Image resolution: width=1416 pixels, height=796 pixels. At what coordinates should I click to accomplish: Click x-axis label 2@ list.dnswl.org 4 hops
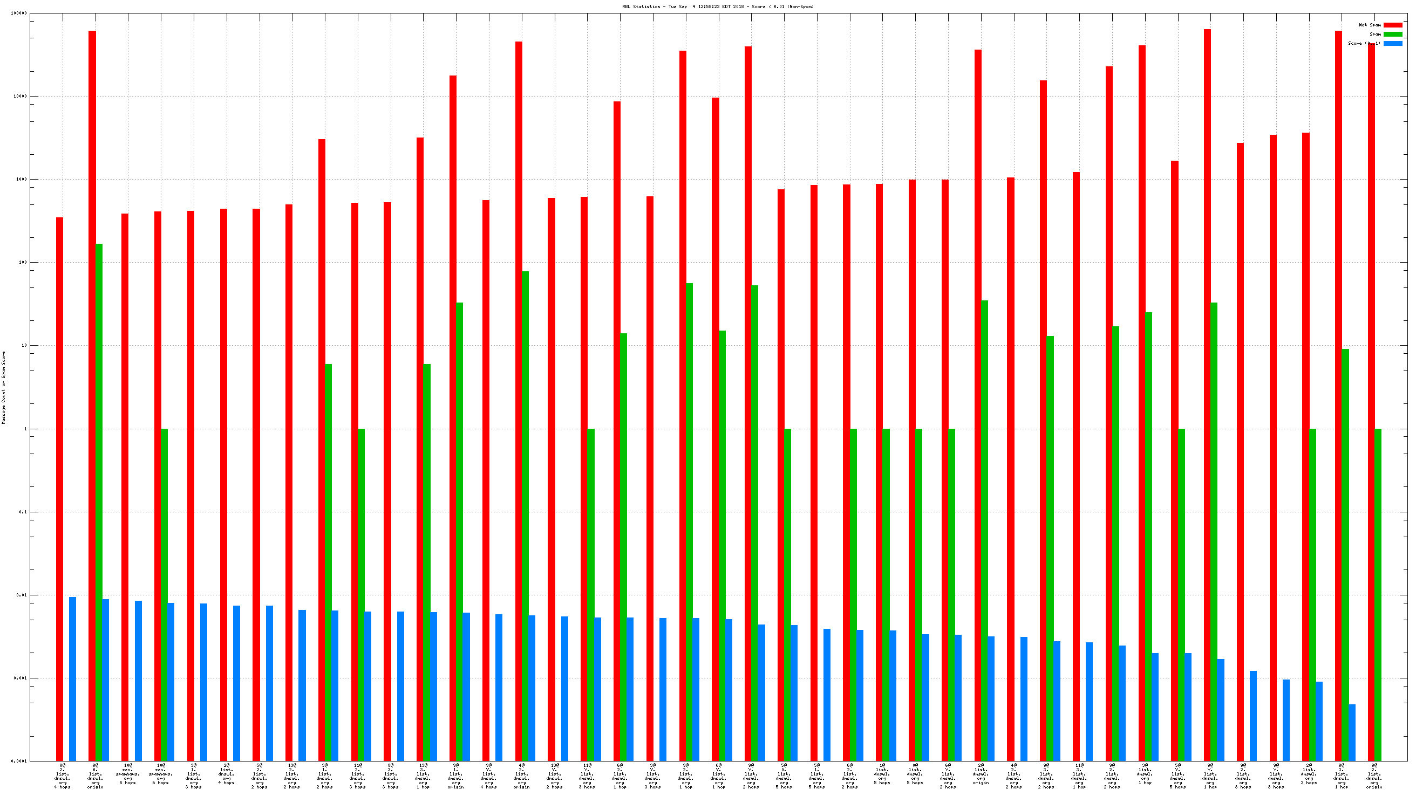(226, 774)
